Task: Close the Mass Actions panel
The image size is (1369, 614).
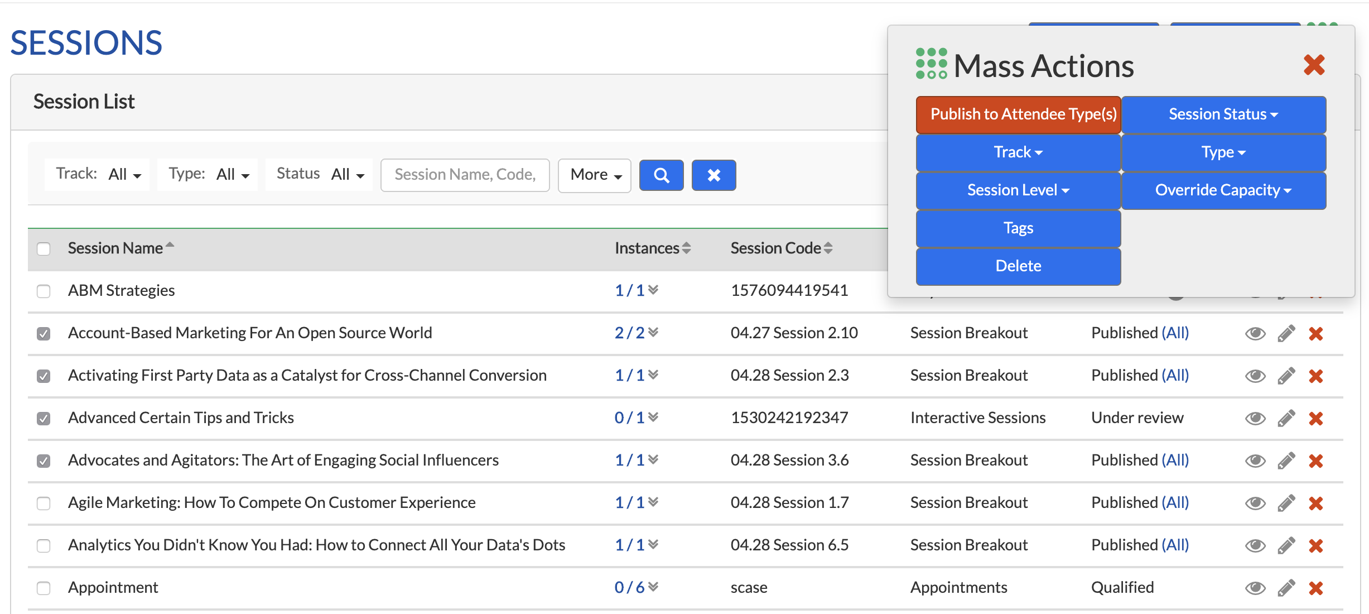Action: pos(1314,65)
